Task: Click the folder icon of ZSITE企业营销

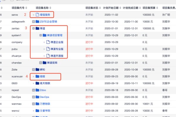Action: pos(37,21)
